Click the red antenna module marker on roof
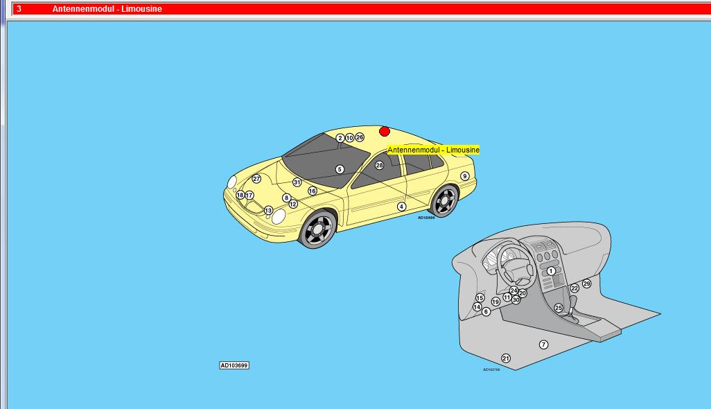 pyautogui.click(x=385, y=132)
